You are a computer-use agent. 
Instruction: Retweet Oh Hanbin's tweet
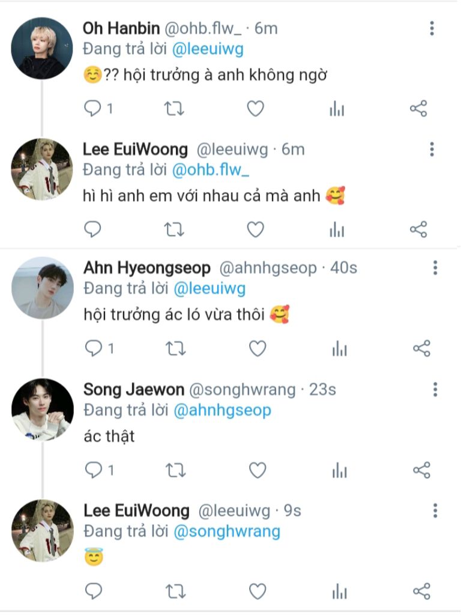pyautogui.click(x=175, y=109)
